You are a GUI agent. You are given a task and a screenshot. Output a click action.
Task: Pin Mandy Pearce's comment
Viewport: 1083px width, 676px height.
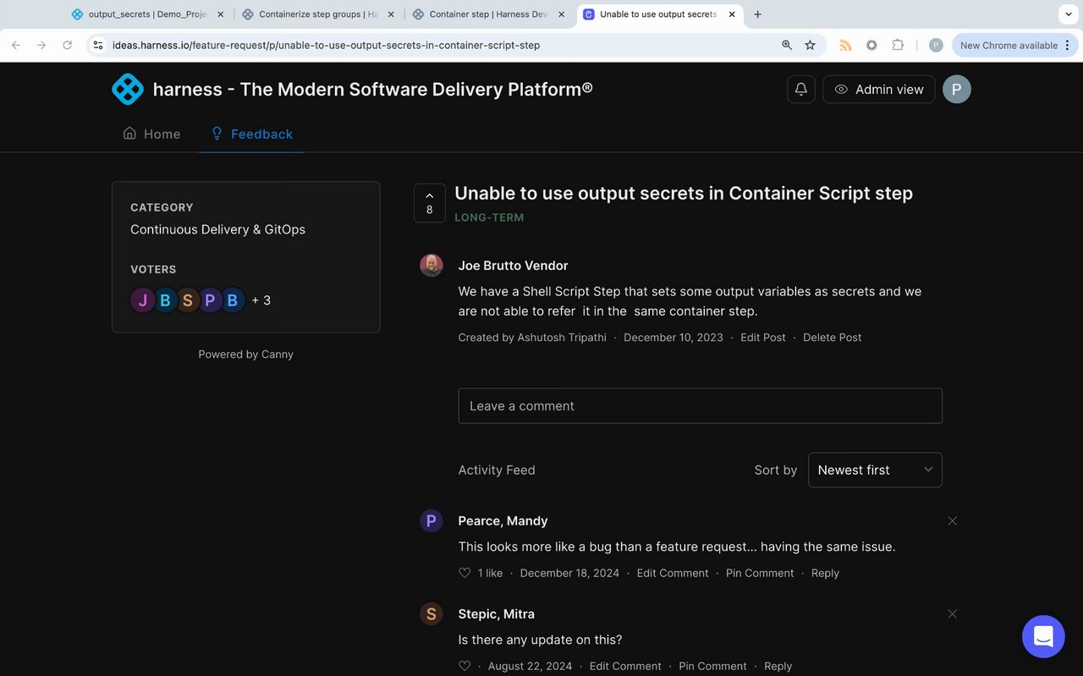point(760,573)
